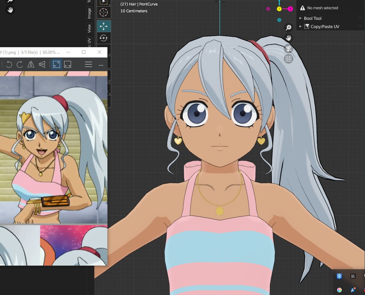Click the teal negative-axis gizmo dot
Screen dimensions: 365x295
pyautogui.click(x=279, y=20)
